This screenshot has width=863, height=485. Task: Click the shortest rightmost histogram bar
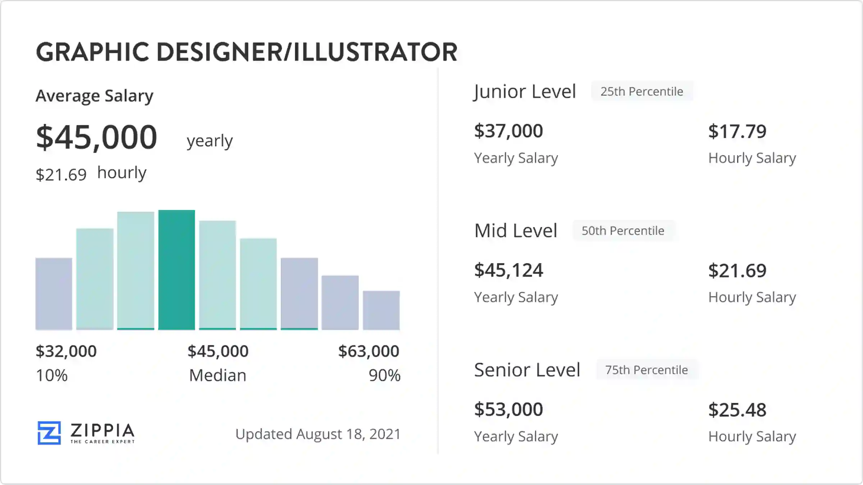[381, 310]
